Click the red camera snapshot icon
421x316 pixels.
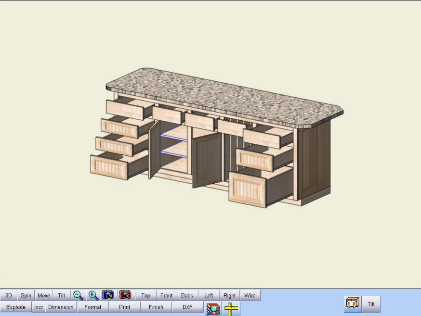(125, 295)
